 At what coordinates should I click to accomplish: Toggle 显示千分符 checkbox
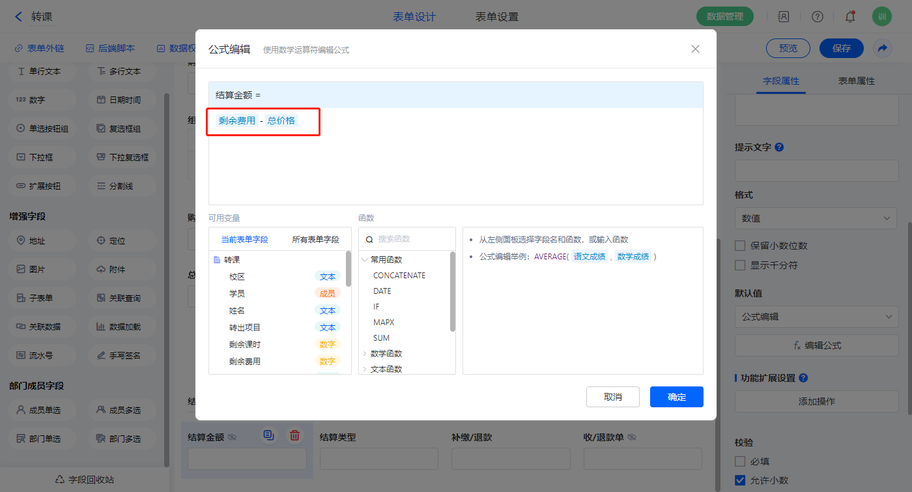tap(740, 265)
